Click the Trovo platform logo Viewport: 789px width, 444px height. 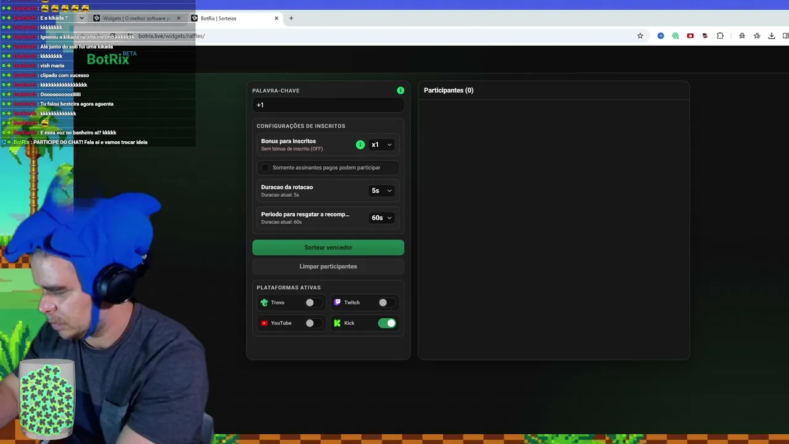[x=264, y=303]
